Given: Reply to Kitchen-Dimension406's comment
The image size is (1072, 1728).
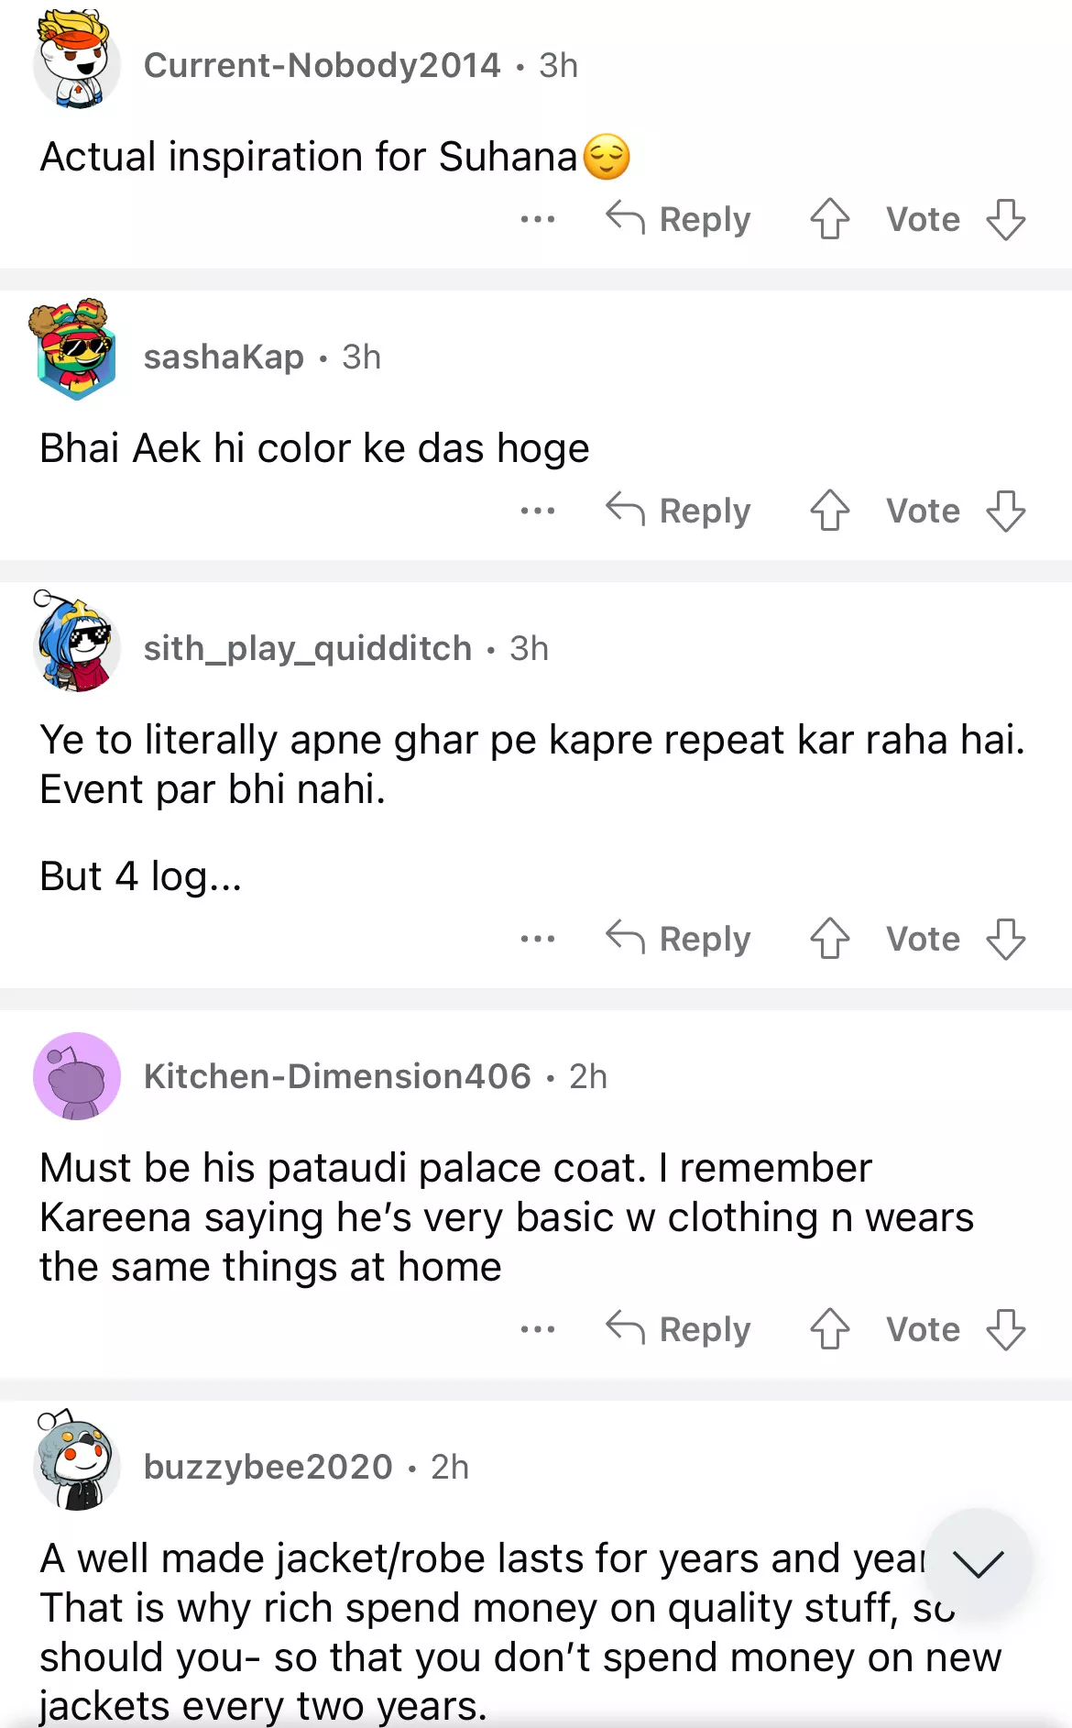Looking at the screenshot, I should coord(679,1330).
